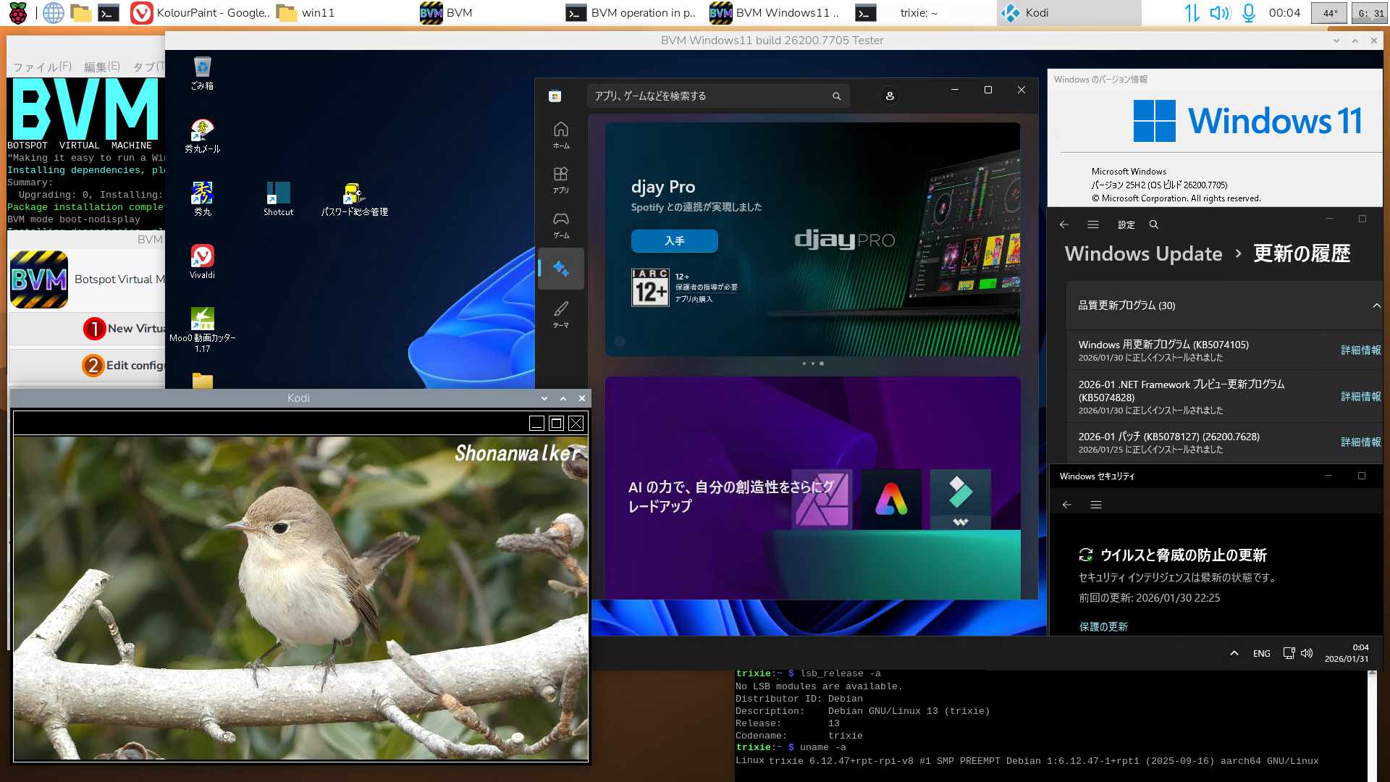Click the 入手 button for djay Pro
The image size is (1390, 782).
click(x=674, y=240)
